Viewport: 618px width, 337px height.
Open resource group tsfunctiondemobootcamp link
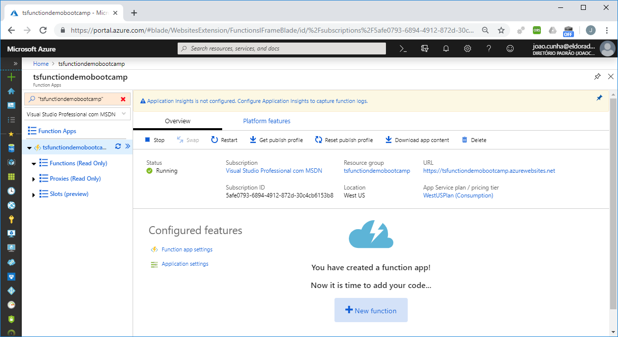(377, 171)
